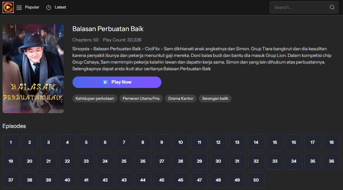343x190 pixels.
Task: Open episode 23
Action: tap(86, 161)
